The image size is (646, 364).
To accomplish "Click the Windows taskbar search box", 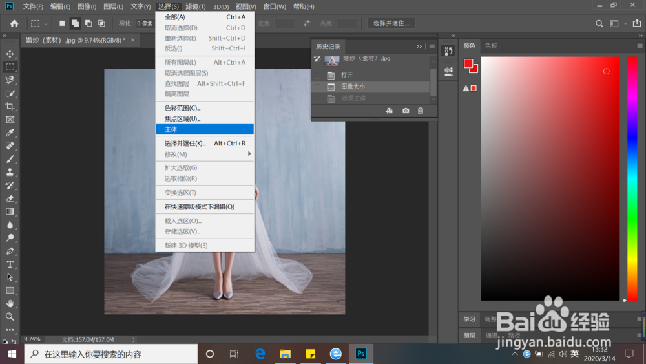I will [111, 354].
